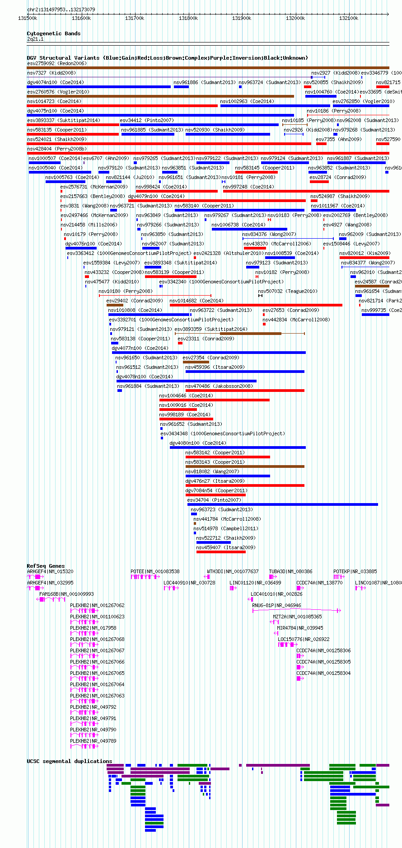Click dgv4080n100 (Coe2014) variant label

point(198,443)
